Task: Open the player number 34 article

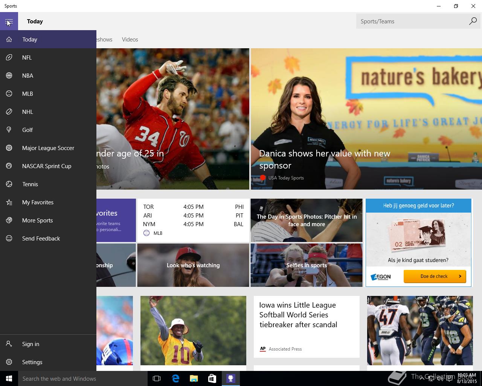Action: pyautogui.click(x=173, y=119)
